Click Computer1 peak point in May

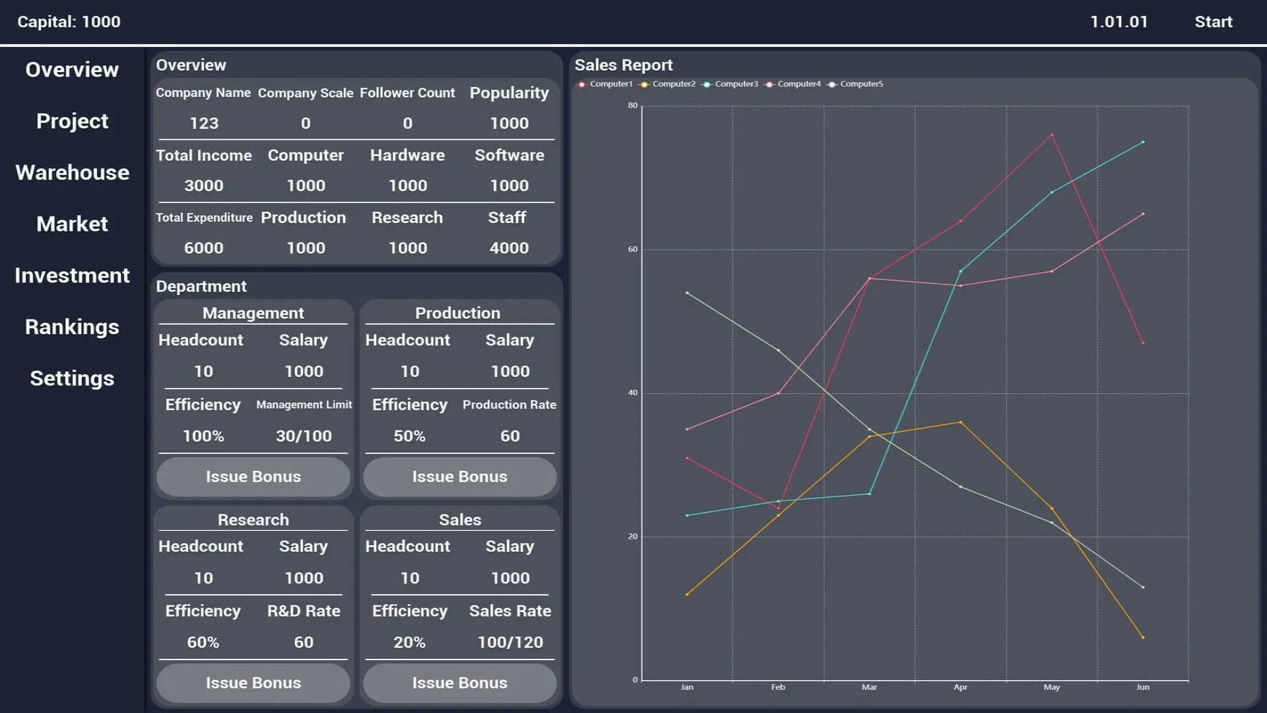(1052, 135)
